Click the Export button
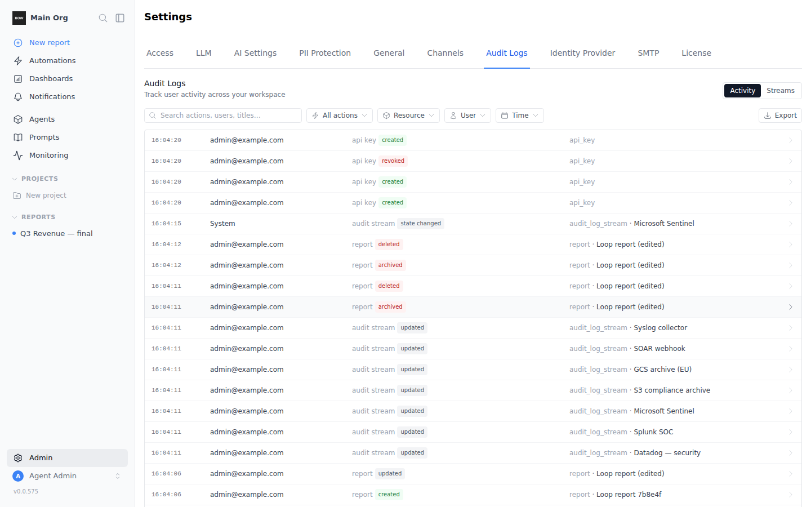811x507 pixels. [x=780, y=115]
